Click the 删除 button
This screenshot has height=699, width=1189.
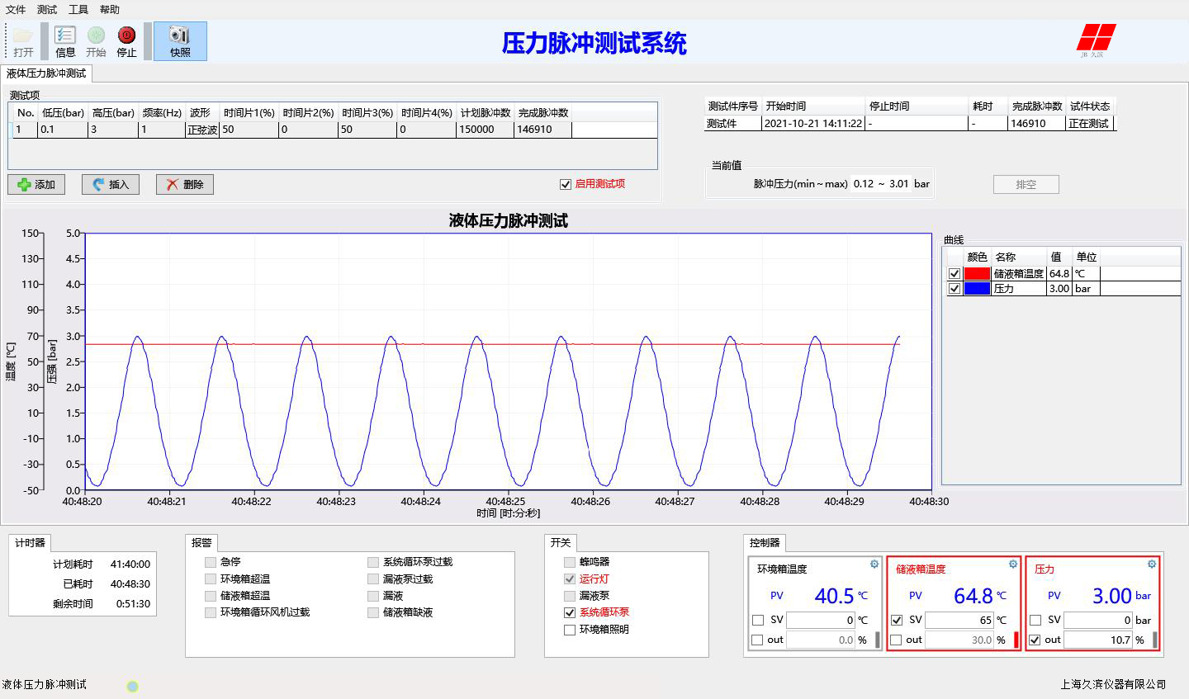pos(185,185)
